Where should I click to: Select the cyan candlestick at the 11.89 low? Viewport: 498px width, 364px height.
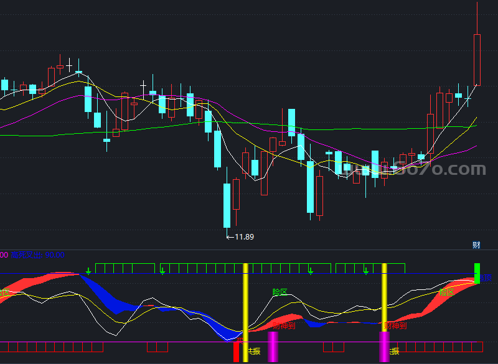tap(227, 205)
